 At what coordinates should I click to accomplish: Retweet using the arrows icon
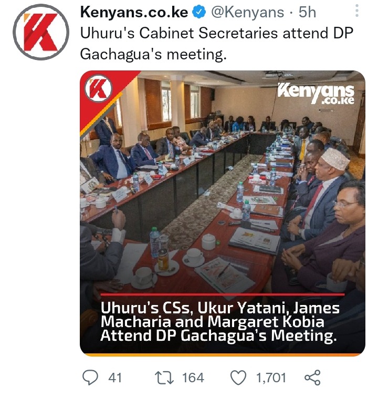point(164,378)
